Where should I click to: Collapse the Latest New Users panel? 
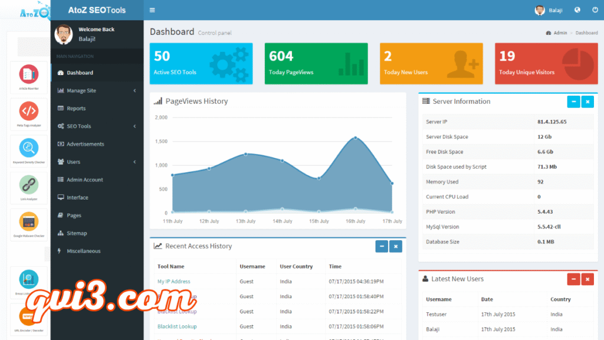573,279
